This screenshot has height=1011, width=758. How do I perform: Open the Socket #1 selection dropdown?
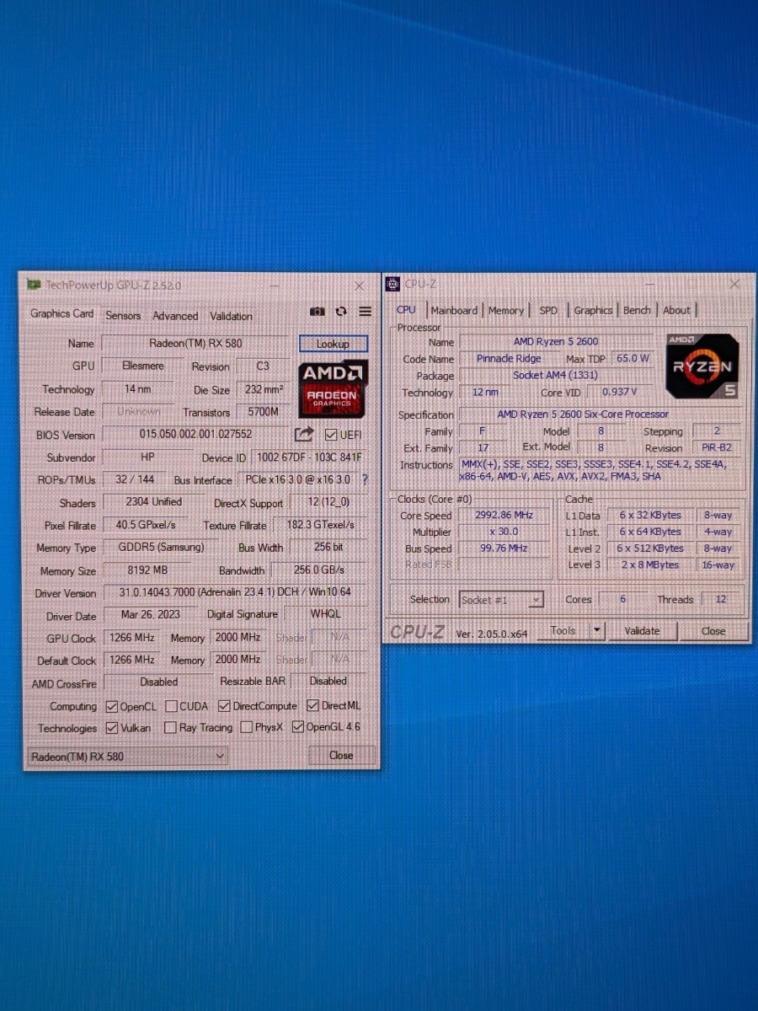[x=501, y=600]
